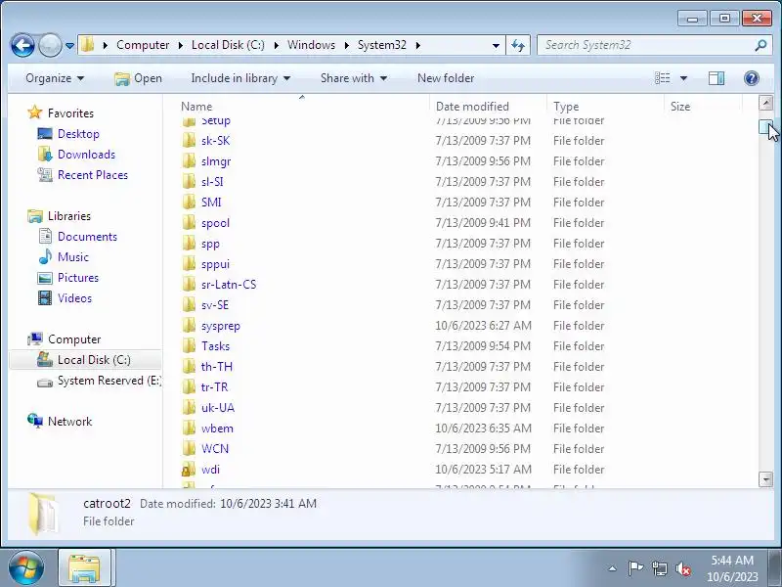Open the Share with menu
The width and height of the screenshot is (782, 587).
coord(354,78)
